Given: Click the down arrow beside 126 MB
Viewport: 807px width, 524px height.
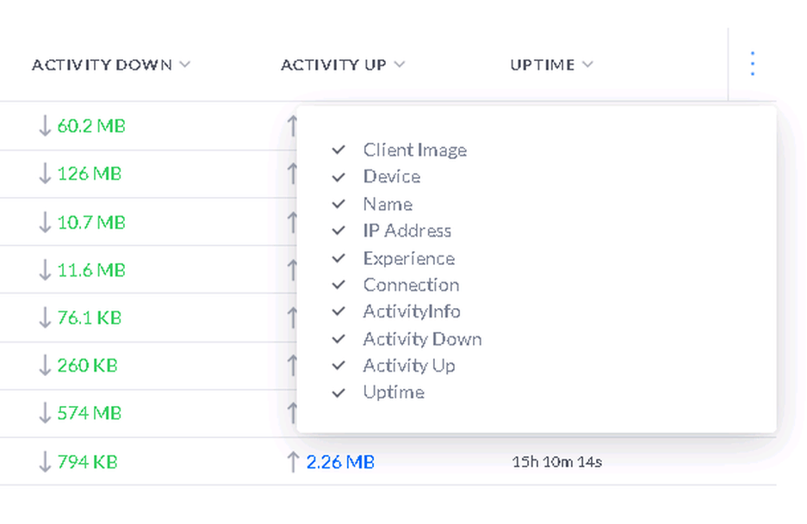Looking at the screenshot, I should click(45, 174).
